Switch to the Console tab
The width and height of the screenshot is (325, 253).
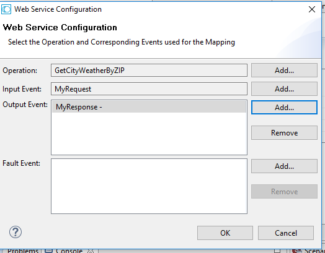pos(69,251)
